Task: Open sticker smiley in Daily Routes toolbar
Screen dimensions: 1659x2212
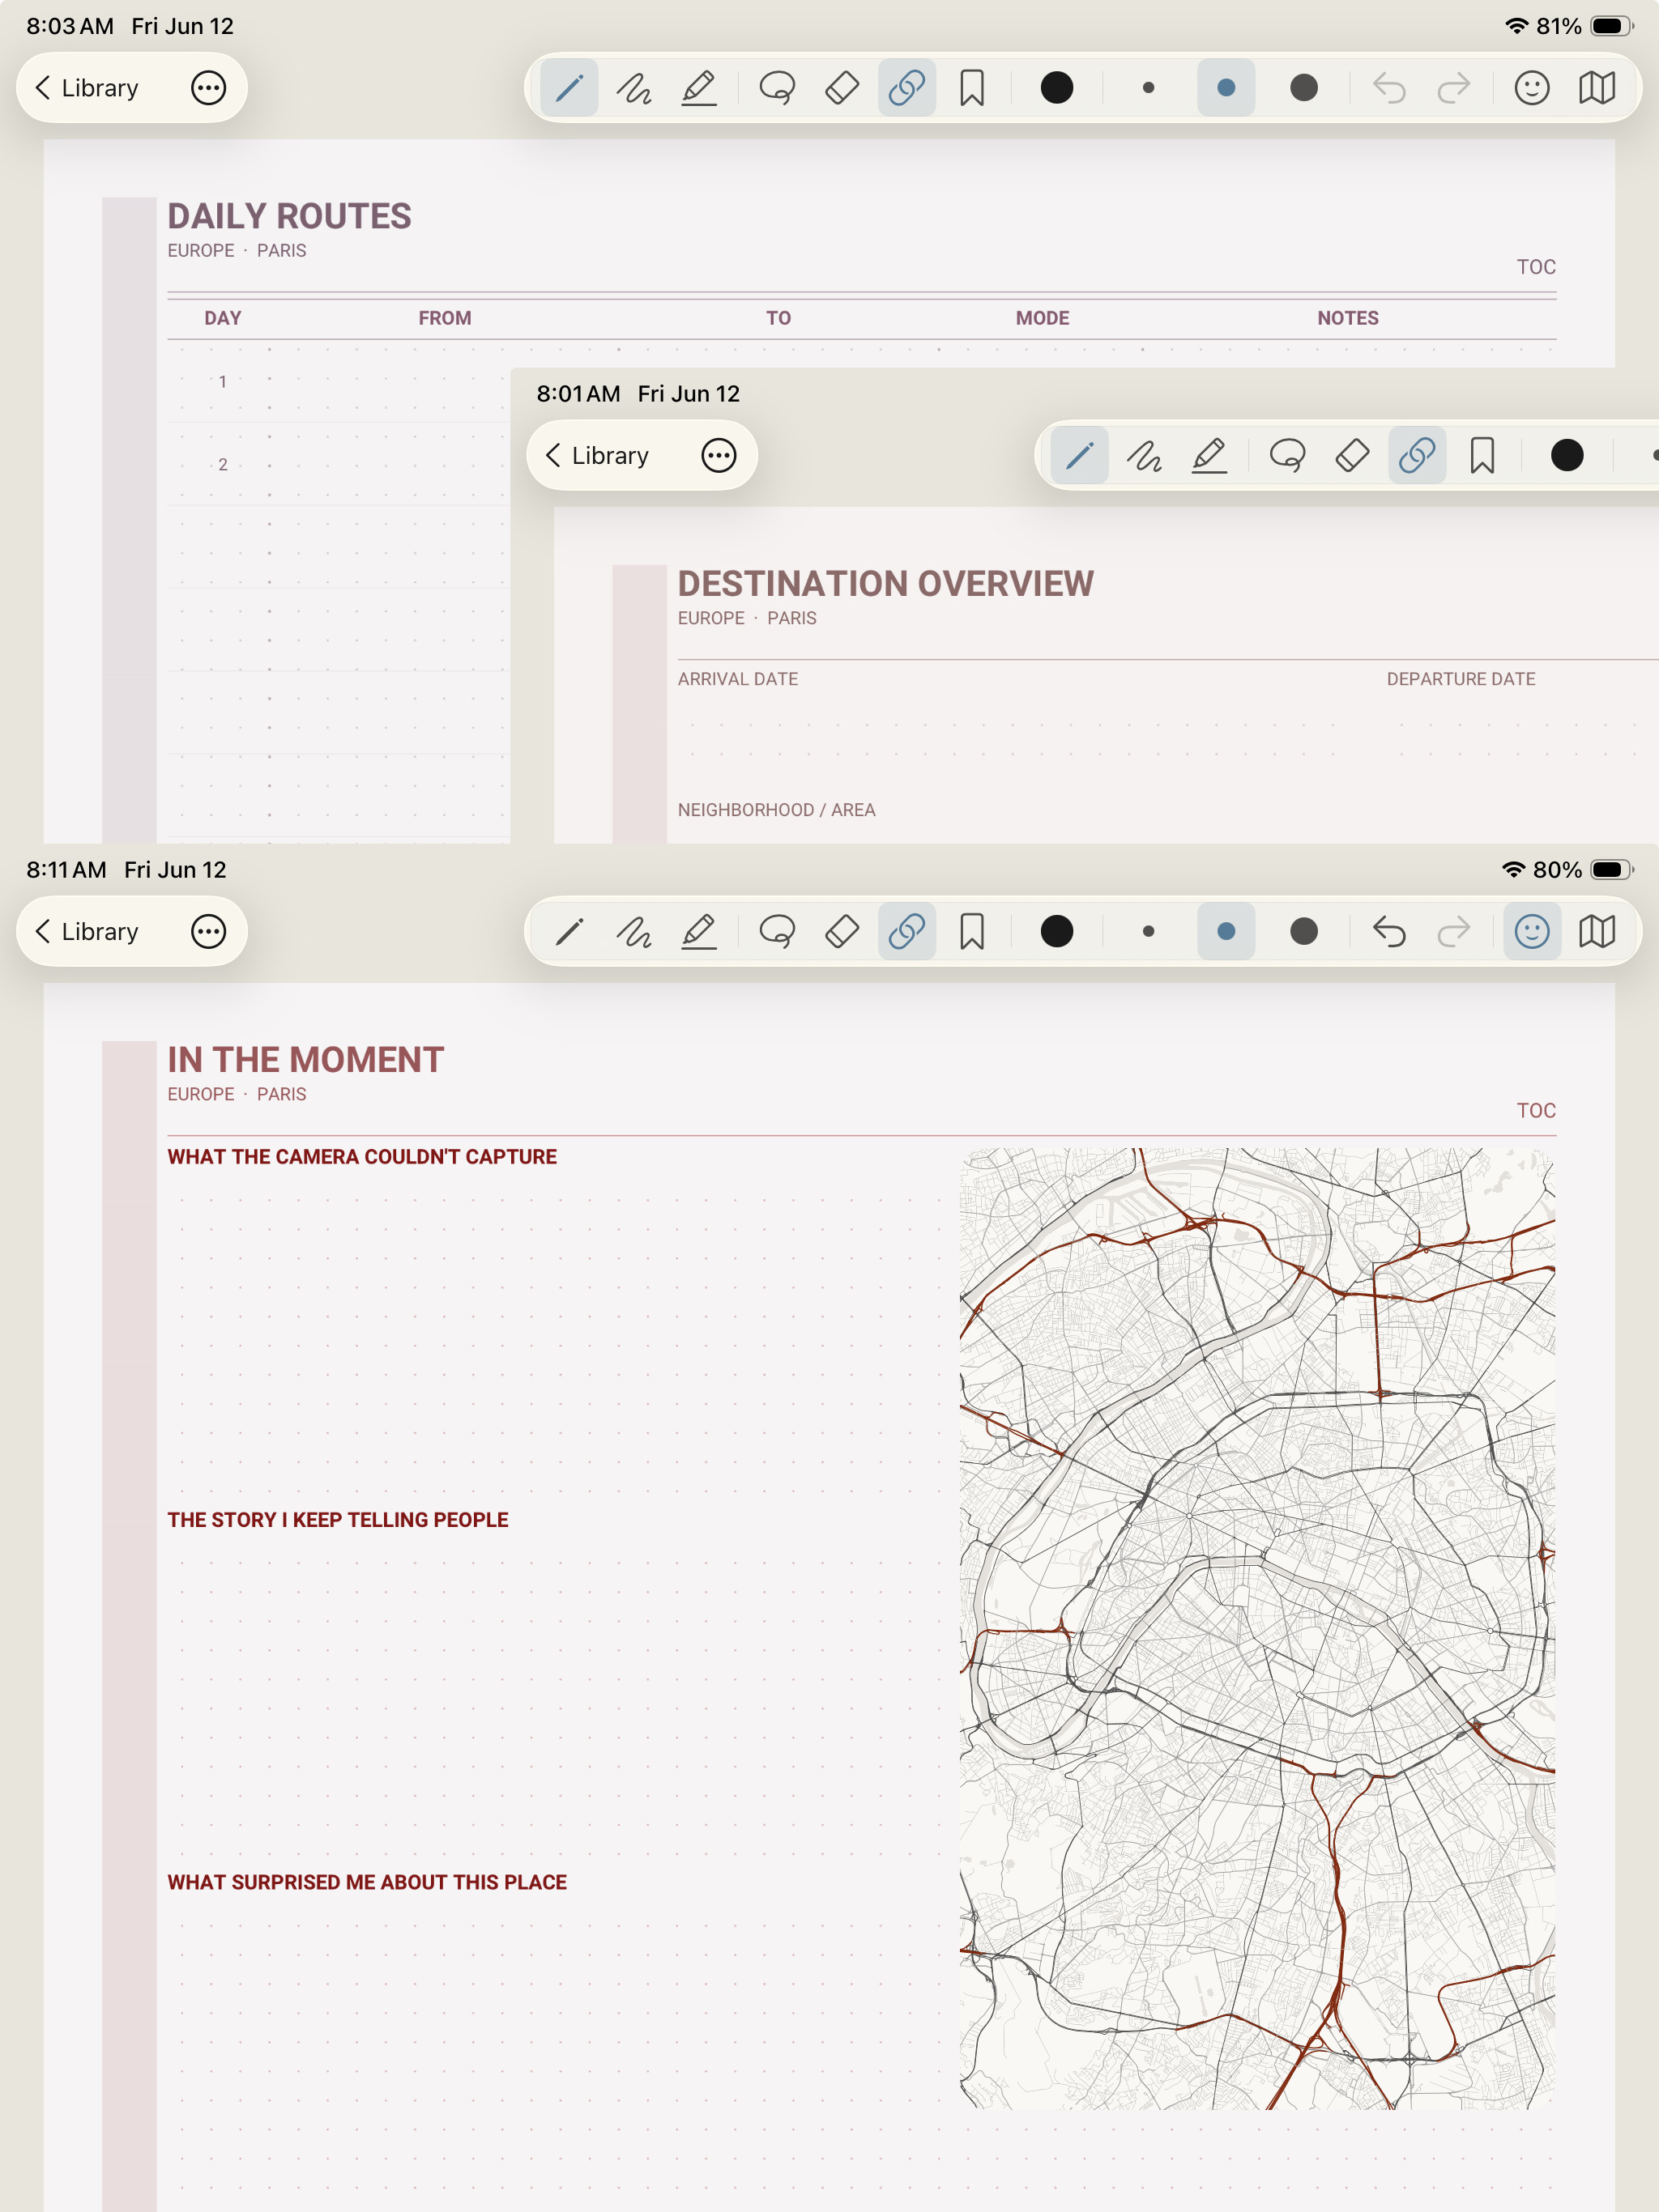Action: click(1532, 88)
